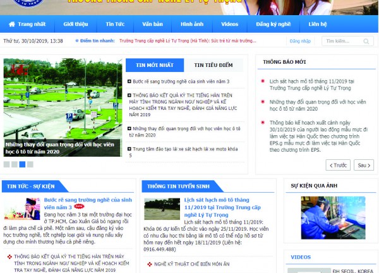Open 'Lịch sát hạch mô tô' notice in Thông báo mới
Image resolution: width=379 pixels, height=273 pixels.
[312, 85]
